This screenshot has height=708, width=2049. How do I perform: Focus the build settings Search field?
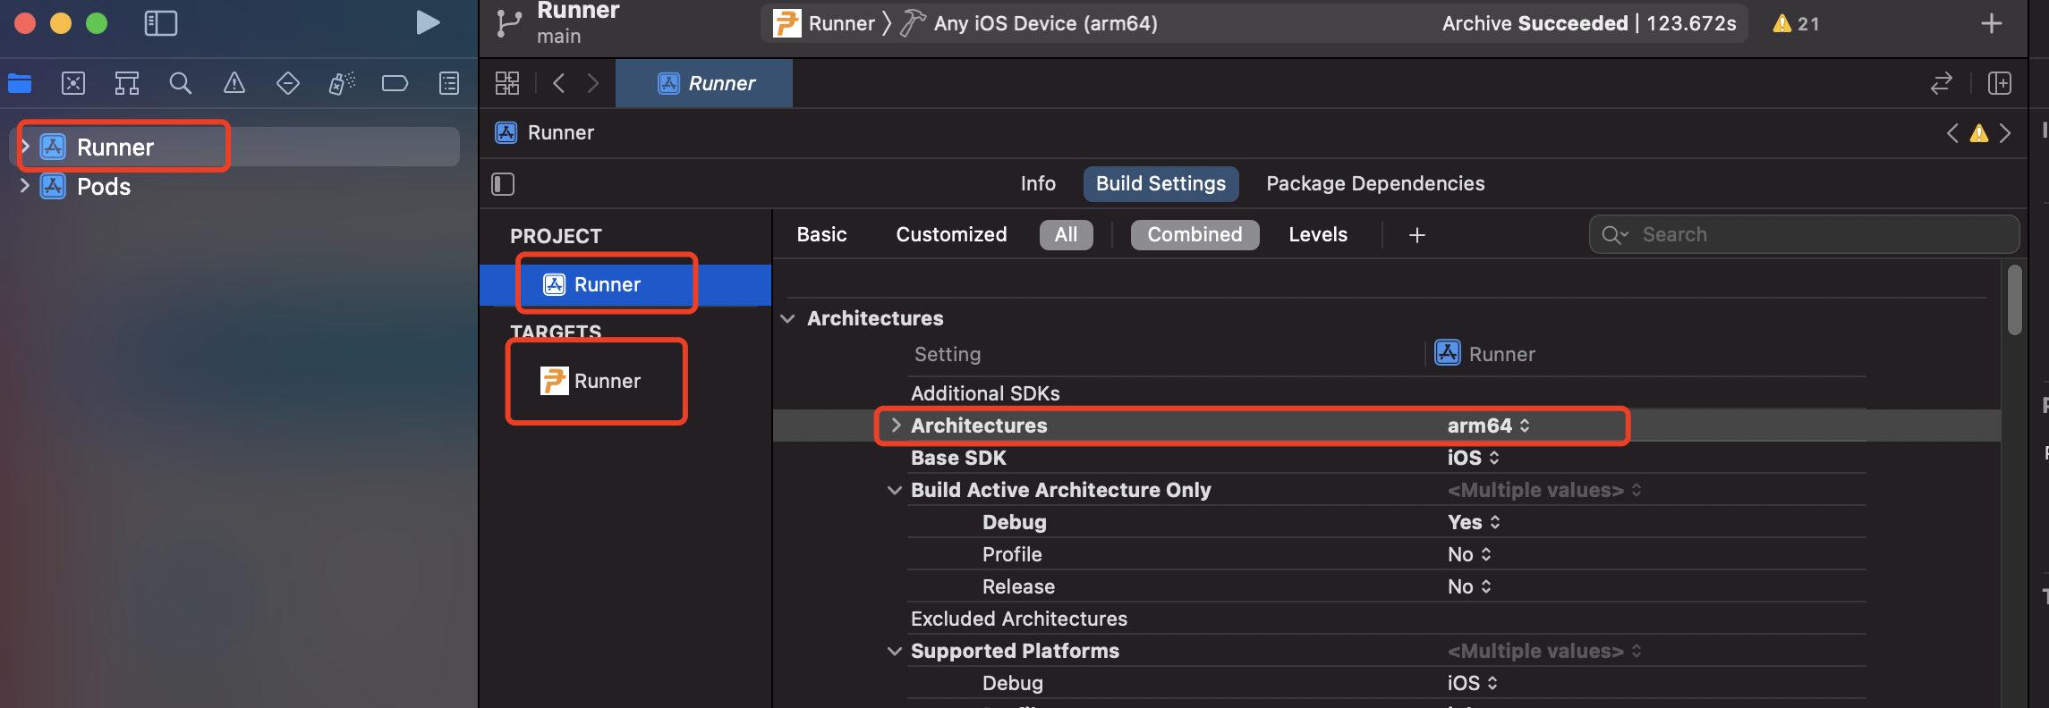(1804, 234)
